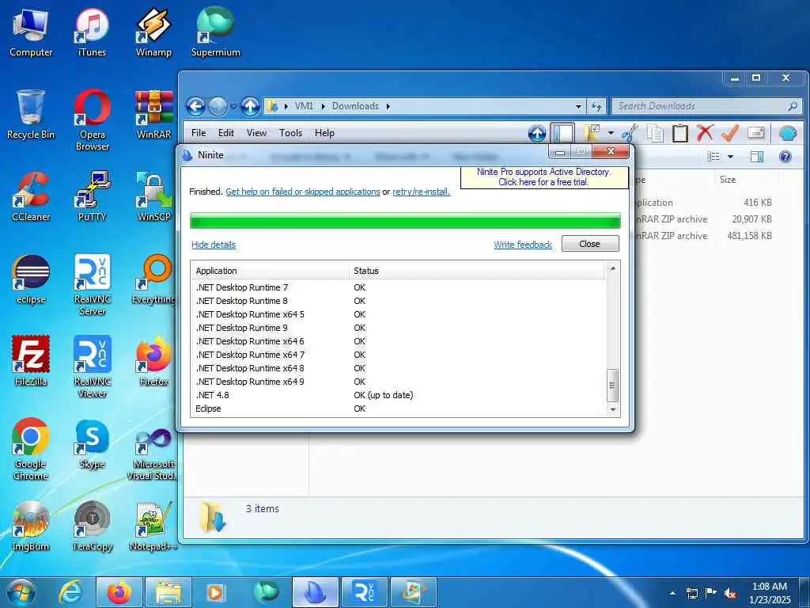The height and width of the screenshot is (608, 810).
Task: Click the Cut scissors icon
Action: [x=630, y=133]
